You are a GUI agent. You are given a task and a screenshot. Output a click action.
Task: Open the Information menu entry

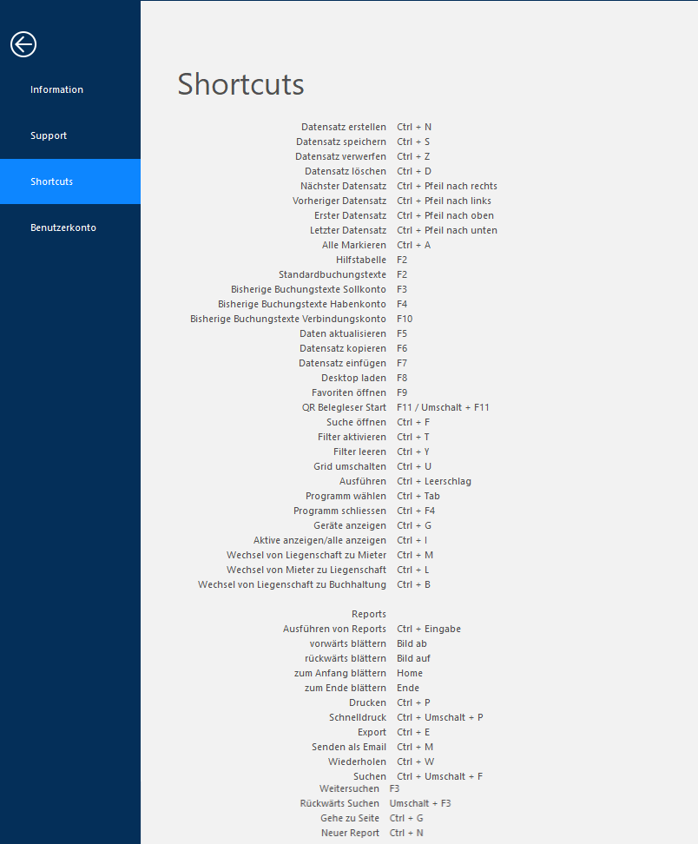pyautogui.click(x=56, y=89)
